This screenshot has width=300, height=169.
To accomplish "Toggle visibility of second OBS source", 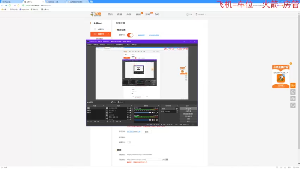I will tap(127, 110).
